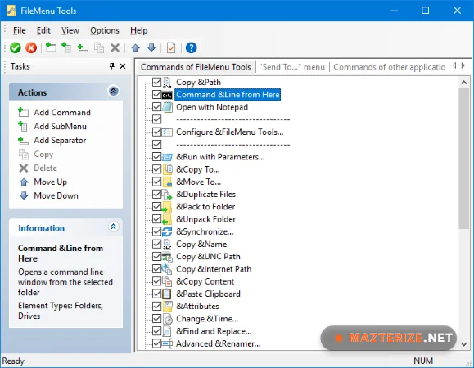Select the &Copy Content row
The width and height of the screenshot is (474, 368).
coord(205,281)
